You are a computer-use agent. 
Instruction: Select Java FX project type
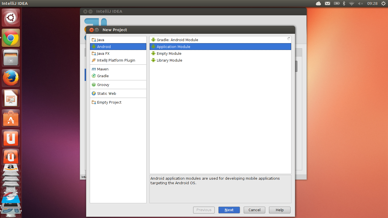point(118,53)
